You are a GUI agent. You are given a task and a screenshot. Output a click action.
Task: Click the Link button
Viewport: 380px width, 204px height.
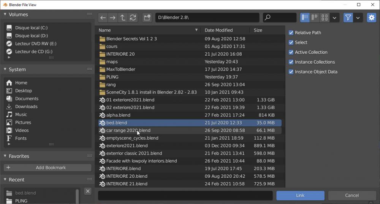coord(300,196)
